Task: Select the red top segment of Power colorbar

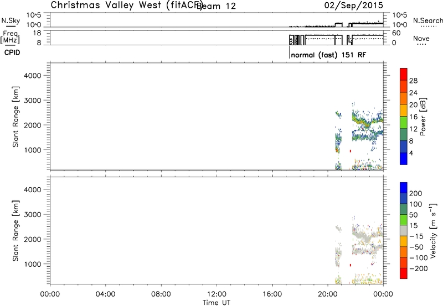Action: click(404, 74)
